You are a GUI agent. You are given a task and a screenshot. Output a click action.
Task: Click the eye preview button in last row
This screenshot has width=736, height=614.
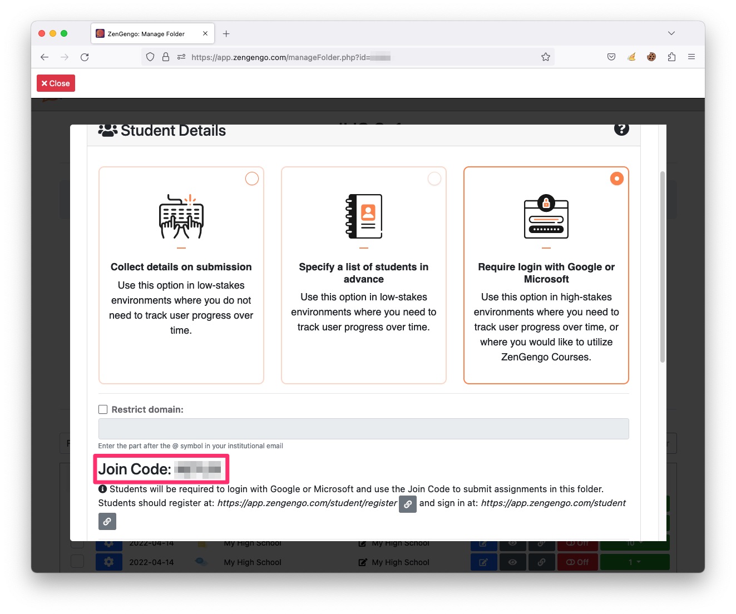coord(513,562)
